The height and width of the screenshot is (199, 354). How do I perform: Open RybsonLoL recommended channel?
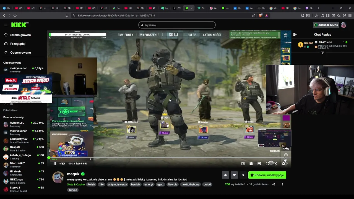[24, 124]
